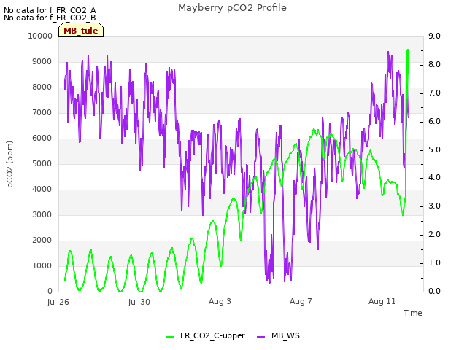This screenshot has height=350, width=467.
Task: Click the 3000 left axis value
Action: click(42, 215)
